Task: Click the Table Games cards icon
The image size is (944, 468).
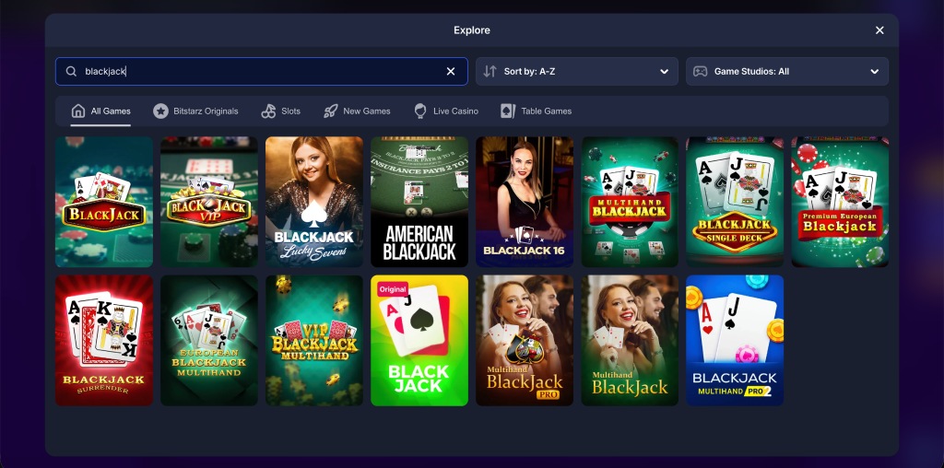Action: coord(508,111)
